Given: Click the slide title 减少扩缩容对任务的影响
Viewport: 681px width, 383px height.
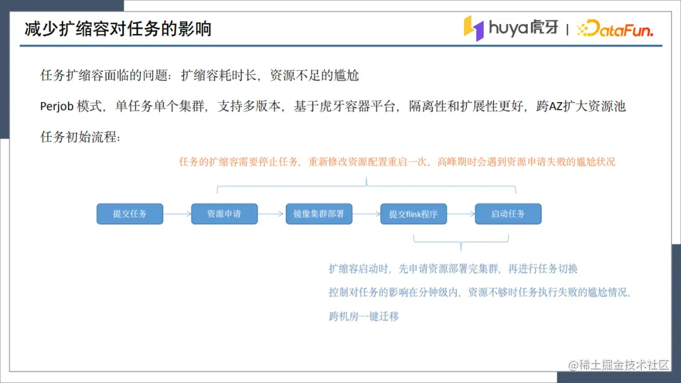Looking at the screenshot, I should [118, 28].
